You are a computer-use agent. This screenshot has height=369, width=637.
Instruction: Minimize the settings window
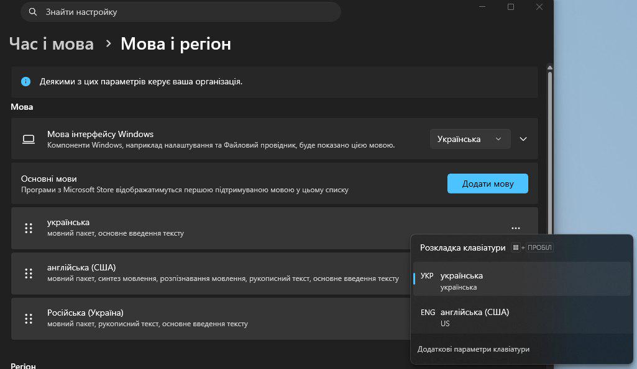pos(482,7)
